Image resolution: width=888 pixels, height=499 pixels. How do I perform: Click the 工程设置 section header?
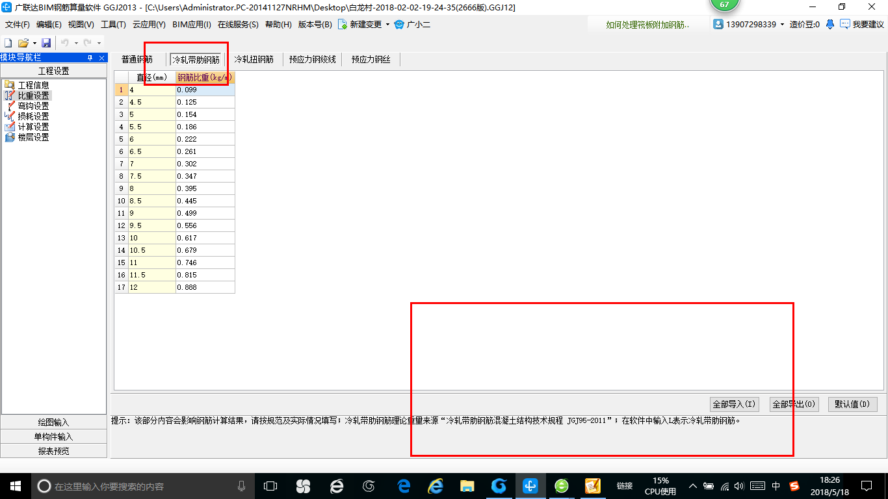pyautogui.click(x=53, y=71)
